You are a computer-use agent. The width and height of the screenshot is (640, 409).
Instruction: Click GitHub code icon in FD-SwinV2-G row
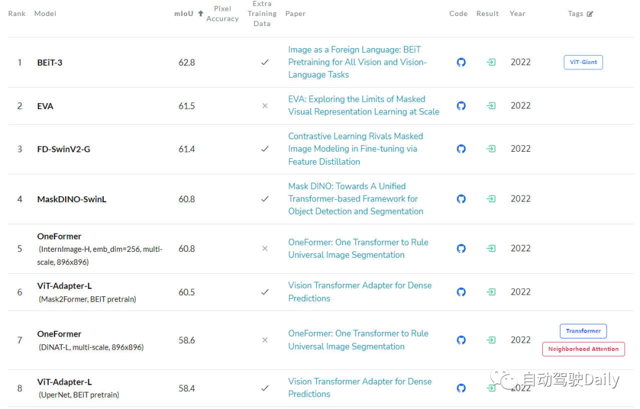(x=461, y=149)
